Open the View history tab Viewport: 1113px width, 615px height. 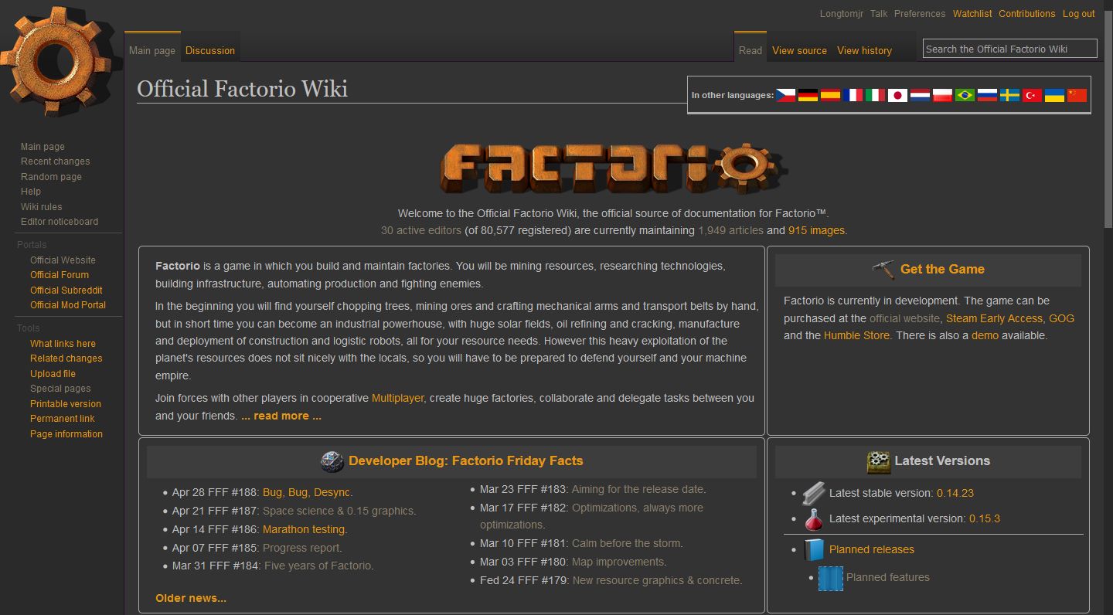(864, 50)
